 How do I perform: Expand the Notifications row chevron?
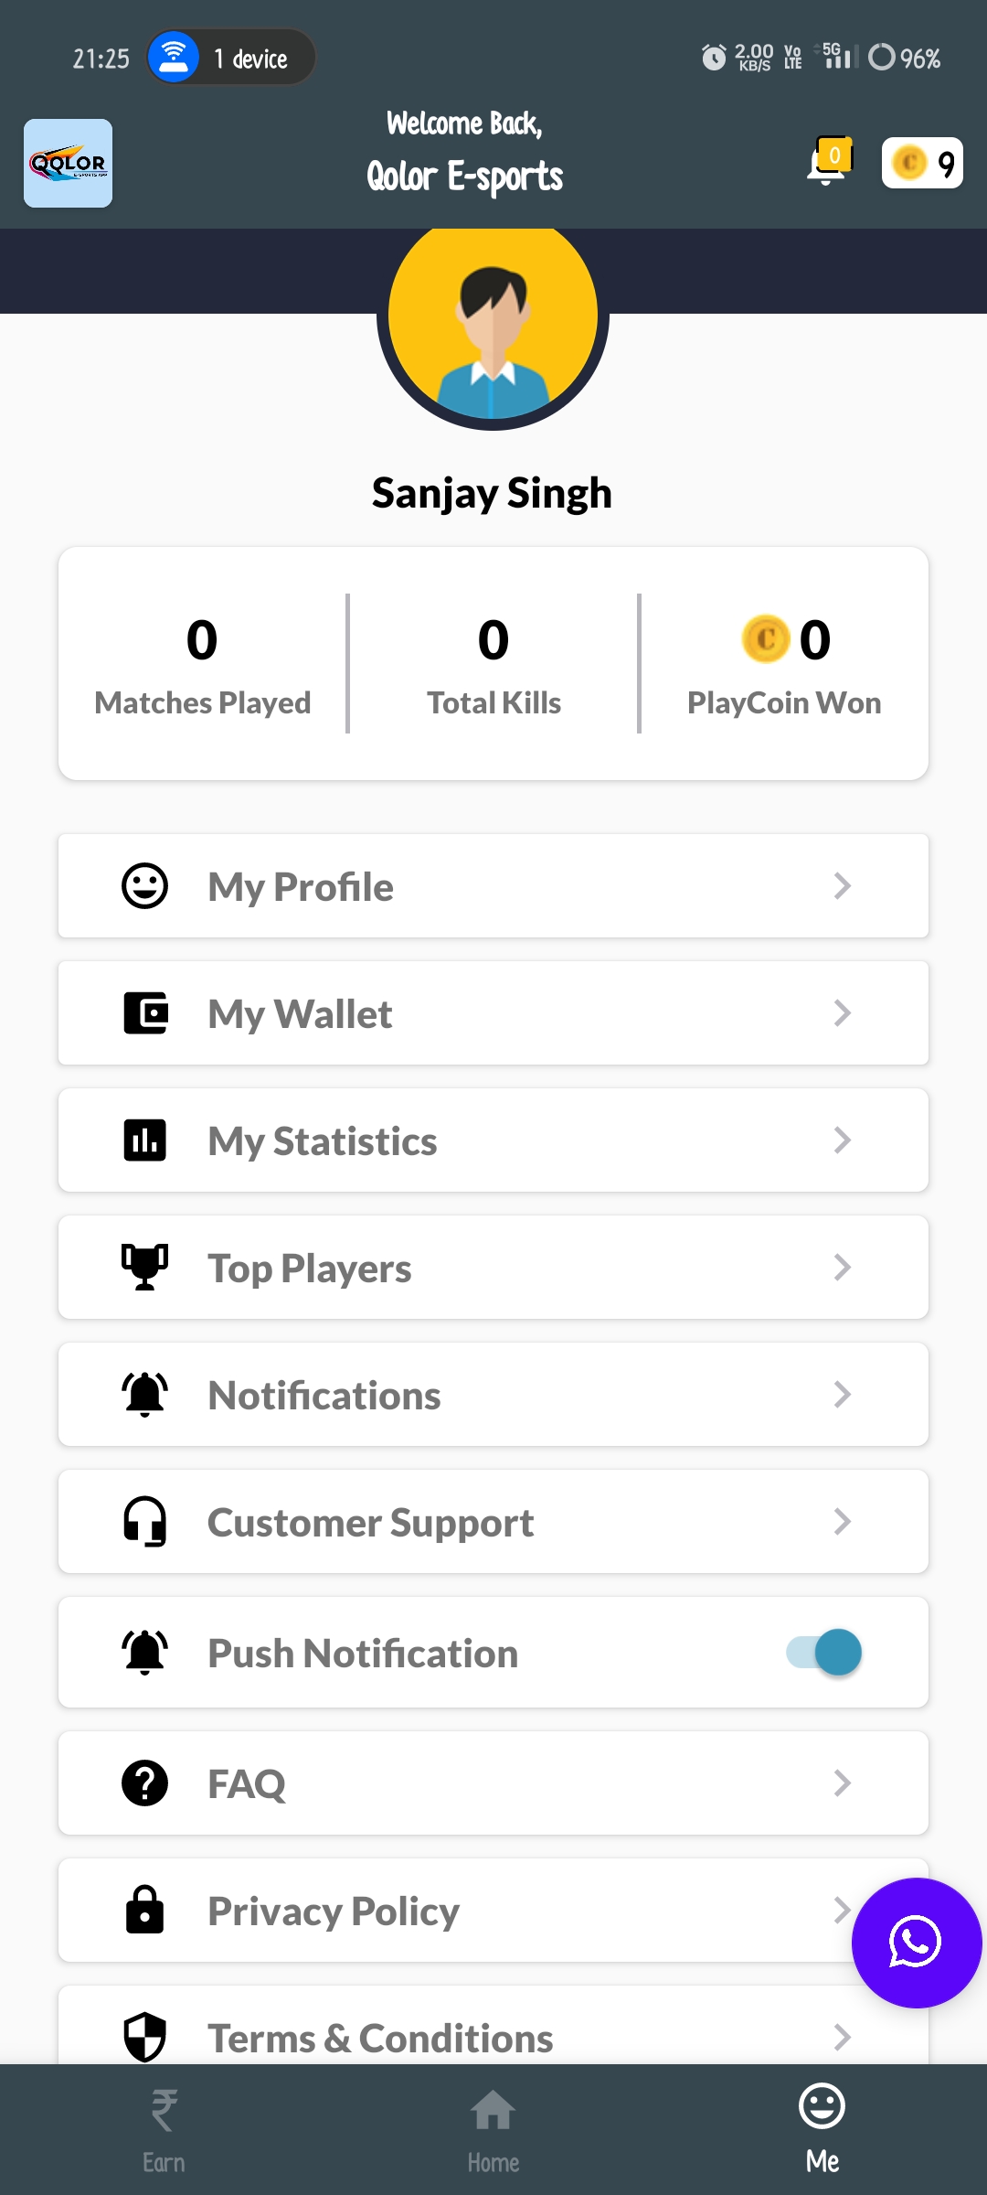click(843, 1395)
